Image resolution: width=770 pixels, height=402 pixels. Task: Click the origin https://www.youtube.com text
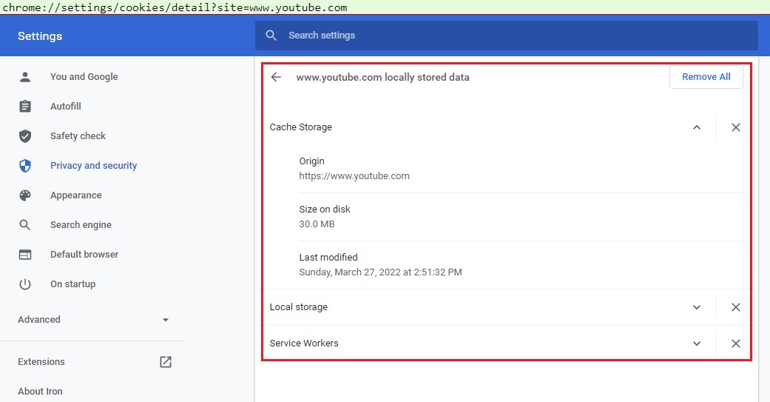coord(354,176)
